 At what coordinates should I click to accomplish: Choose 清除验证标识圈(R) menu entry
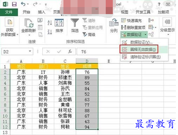pos(145,57)
